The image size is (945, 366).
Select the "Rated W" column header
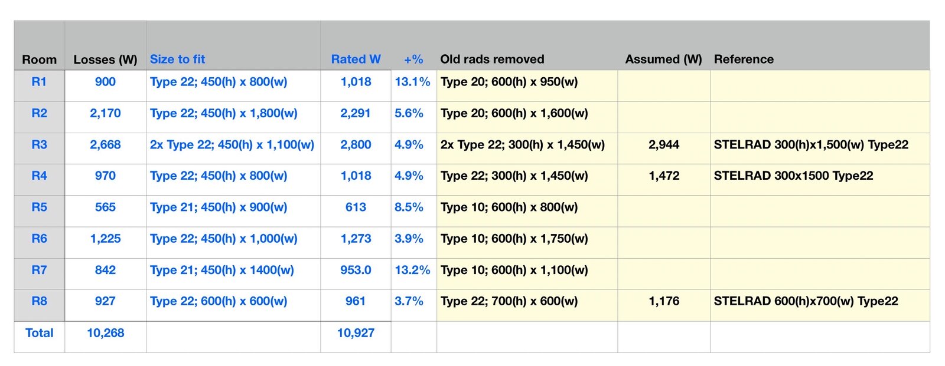tap(356, 59)
